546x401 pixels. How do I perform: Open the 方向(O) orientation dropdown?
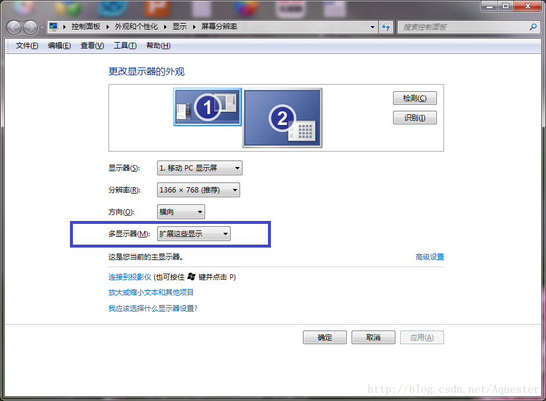point(181,212)
